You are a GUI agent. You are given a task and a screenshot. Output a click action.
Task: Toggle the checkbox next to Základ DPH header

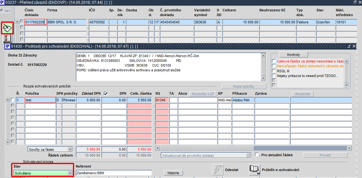(106, 93)
